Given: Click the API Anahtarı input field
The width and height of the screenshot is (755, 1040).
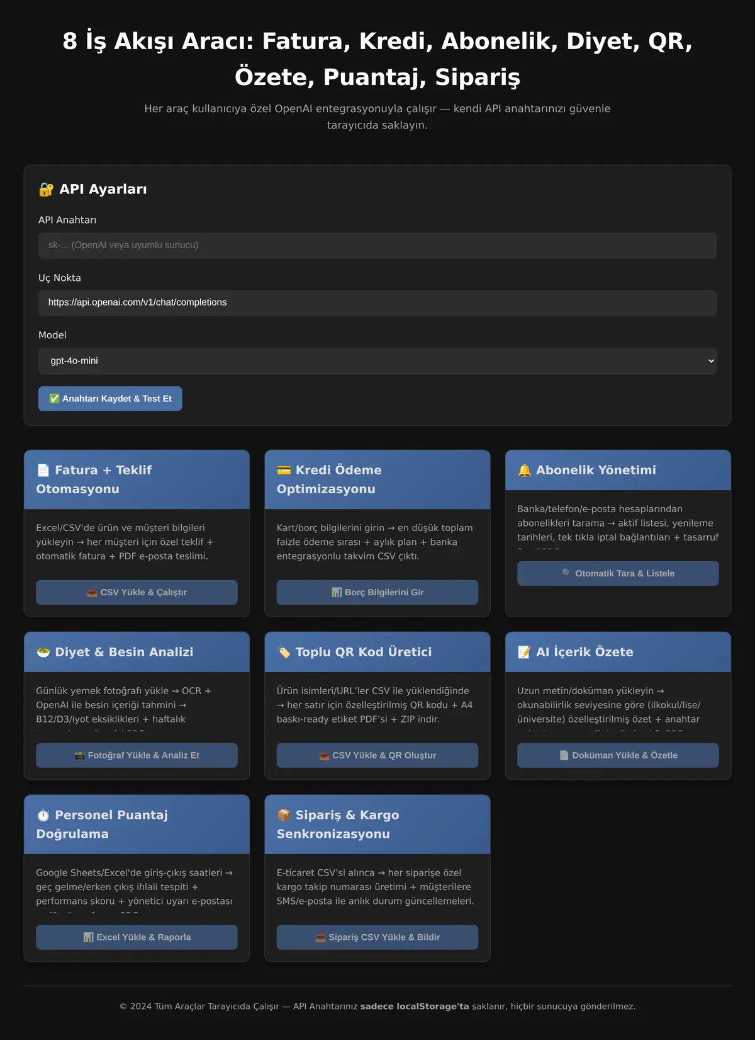Looking at the screenshot, I should coord(377,246).
